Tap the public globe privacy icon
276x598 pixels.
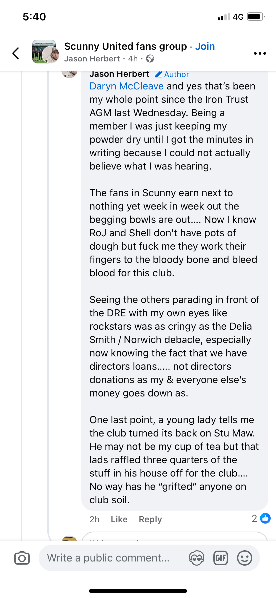click(x=150, y=59)
